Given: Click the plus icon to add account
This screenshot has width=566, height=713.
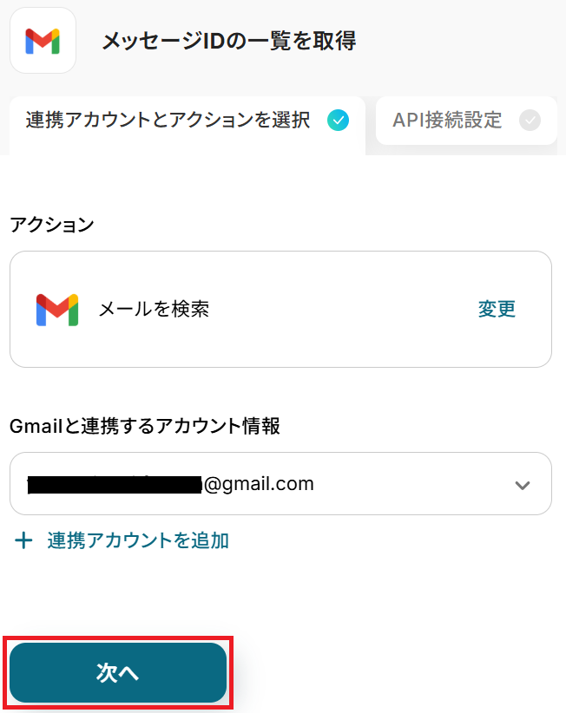Looking at the screenshot, I should 24,541.
